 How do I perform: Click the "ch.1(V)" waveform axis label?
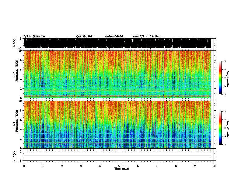(14, 43)
